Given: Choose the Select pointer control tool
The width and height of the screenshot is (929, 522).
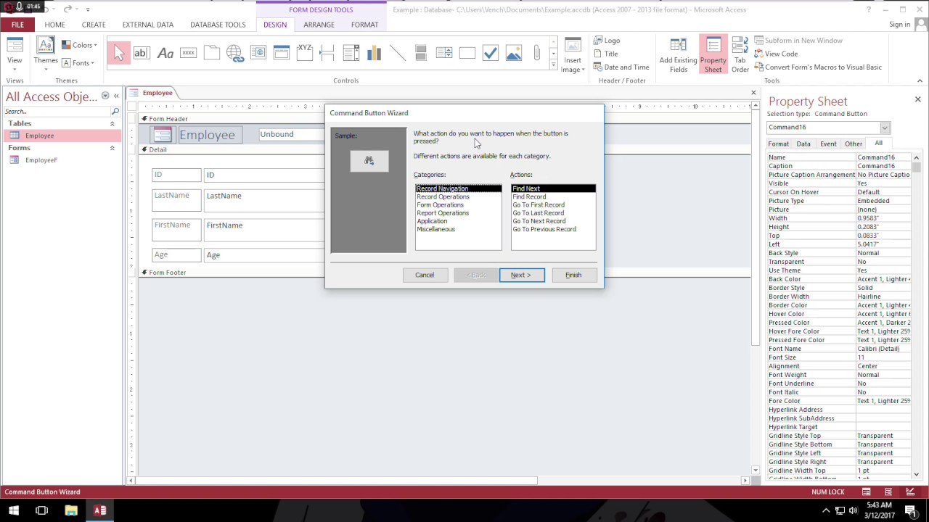Looking at the screenshot, I should pyautogui.click(x=119, y=53).
